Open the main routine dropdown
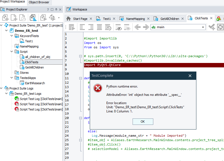224x161 pixels. 203,27
